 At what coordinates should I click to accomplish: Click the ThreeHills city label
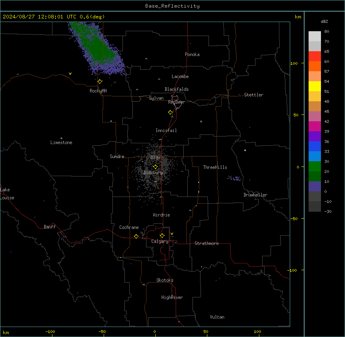[215, 167]
